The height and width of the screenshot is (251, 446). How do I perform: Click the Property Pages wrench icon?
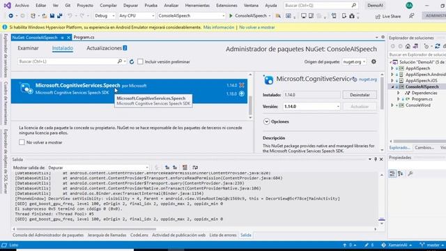[410, 174]
